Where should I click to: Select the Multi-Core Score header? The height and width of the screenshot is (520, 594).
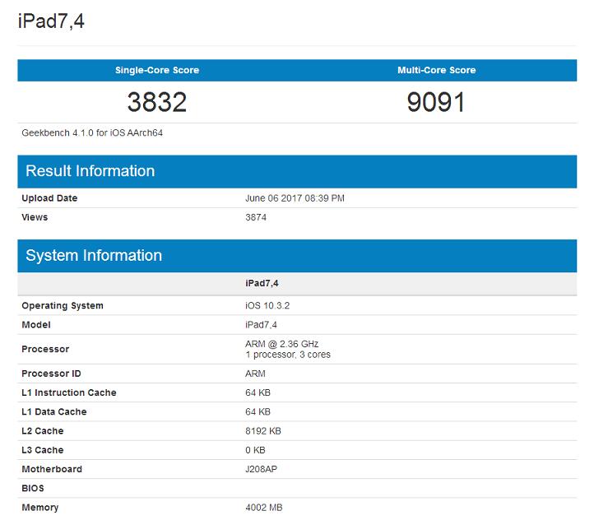pyautogui.click(x=436, y=70)
